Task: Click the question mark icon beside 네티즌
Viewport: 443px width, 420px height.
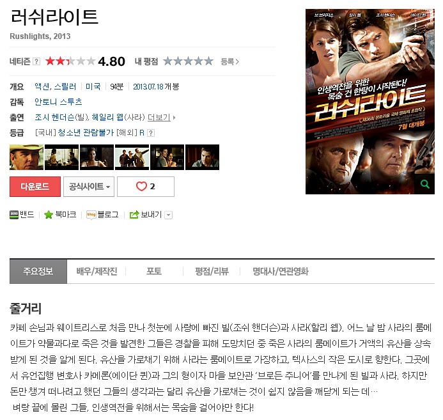Action: pos(36,61)
